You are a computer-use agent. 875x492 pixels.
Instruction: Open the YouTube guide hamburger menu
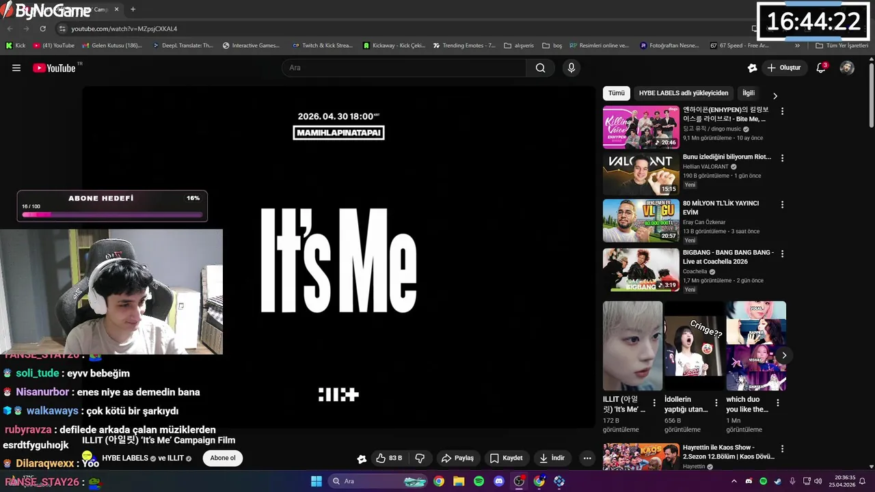pos(16,68)
